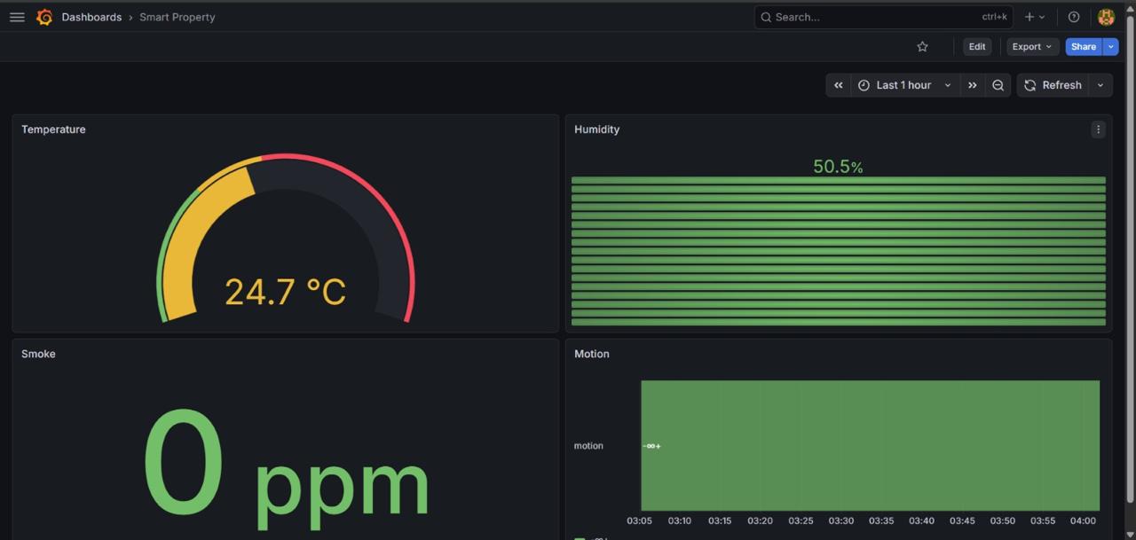Open the Export dropdown
The width and height of the screenshot is (1136, 540).
coord(1031,47)
